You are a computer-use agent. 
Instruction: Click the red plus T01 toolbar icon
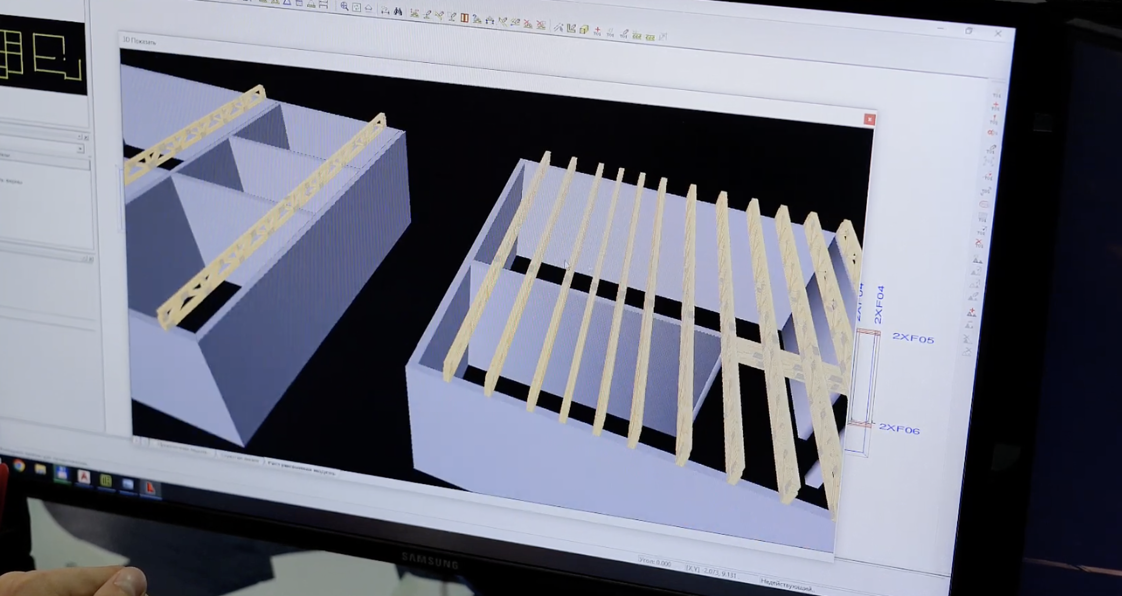(597, 31)
